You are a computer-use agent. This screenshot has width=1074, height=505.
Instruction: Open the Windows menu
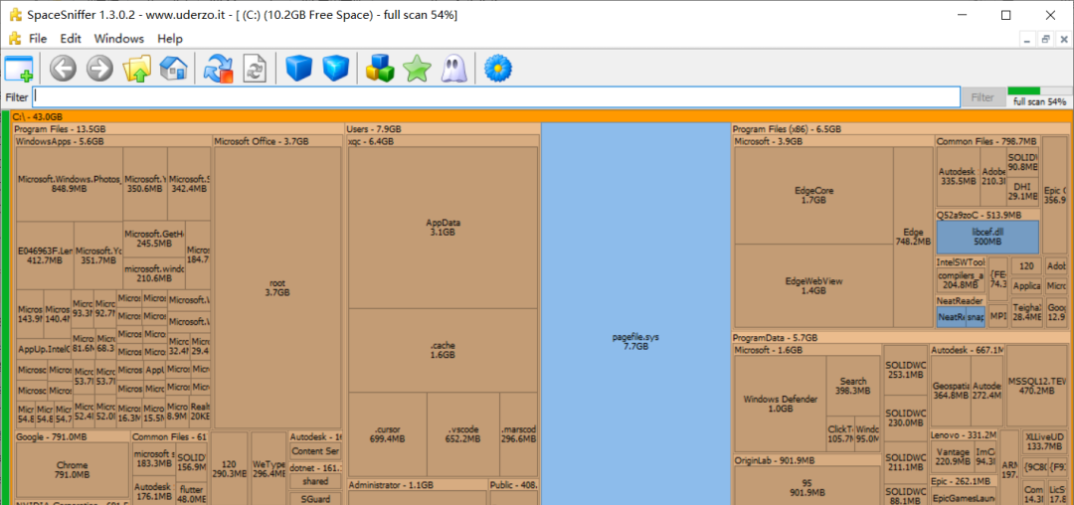(x=119, y=39)
